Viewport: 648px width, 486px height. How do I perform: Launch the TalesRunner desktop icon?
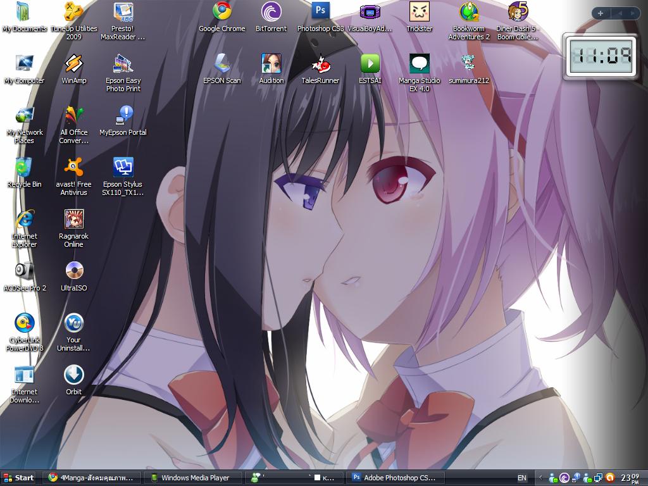coord(320,70)
